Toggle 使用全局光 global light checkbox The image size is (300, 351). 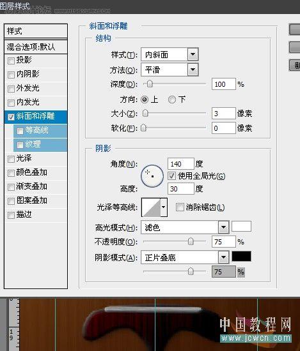click(x=172, y=176)
